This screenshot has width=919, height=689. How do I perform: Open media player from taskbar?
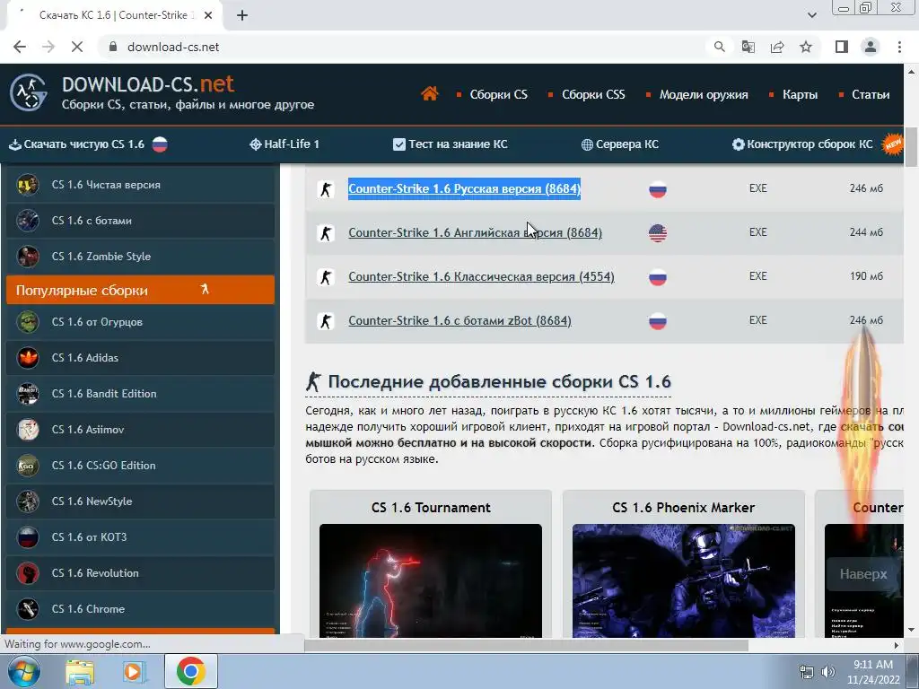click(x=133, y=671)
